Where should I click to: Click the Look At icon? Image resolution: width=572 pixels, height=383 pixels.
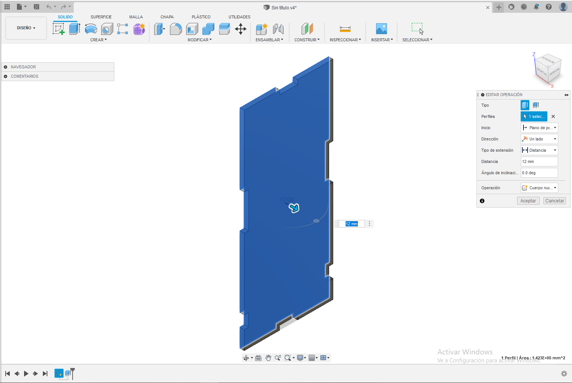pyautogui.click(x=258, y=358)
